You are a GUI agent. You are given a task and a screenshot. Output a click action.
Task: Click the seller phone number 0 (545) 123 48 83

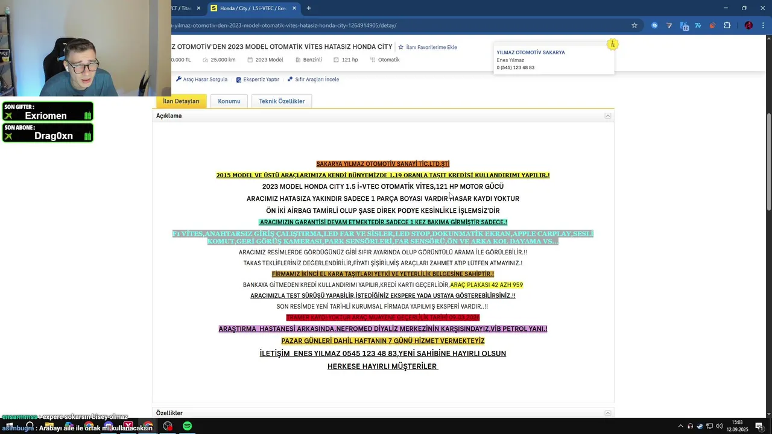pyautogui.click(x=516, y=68)
